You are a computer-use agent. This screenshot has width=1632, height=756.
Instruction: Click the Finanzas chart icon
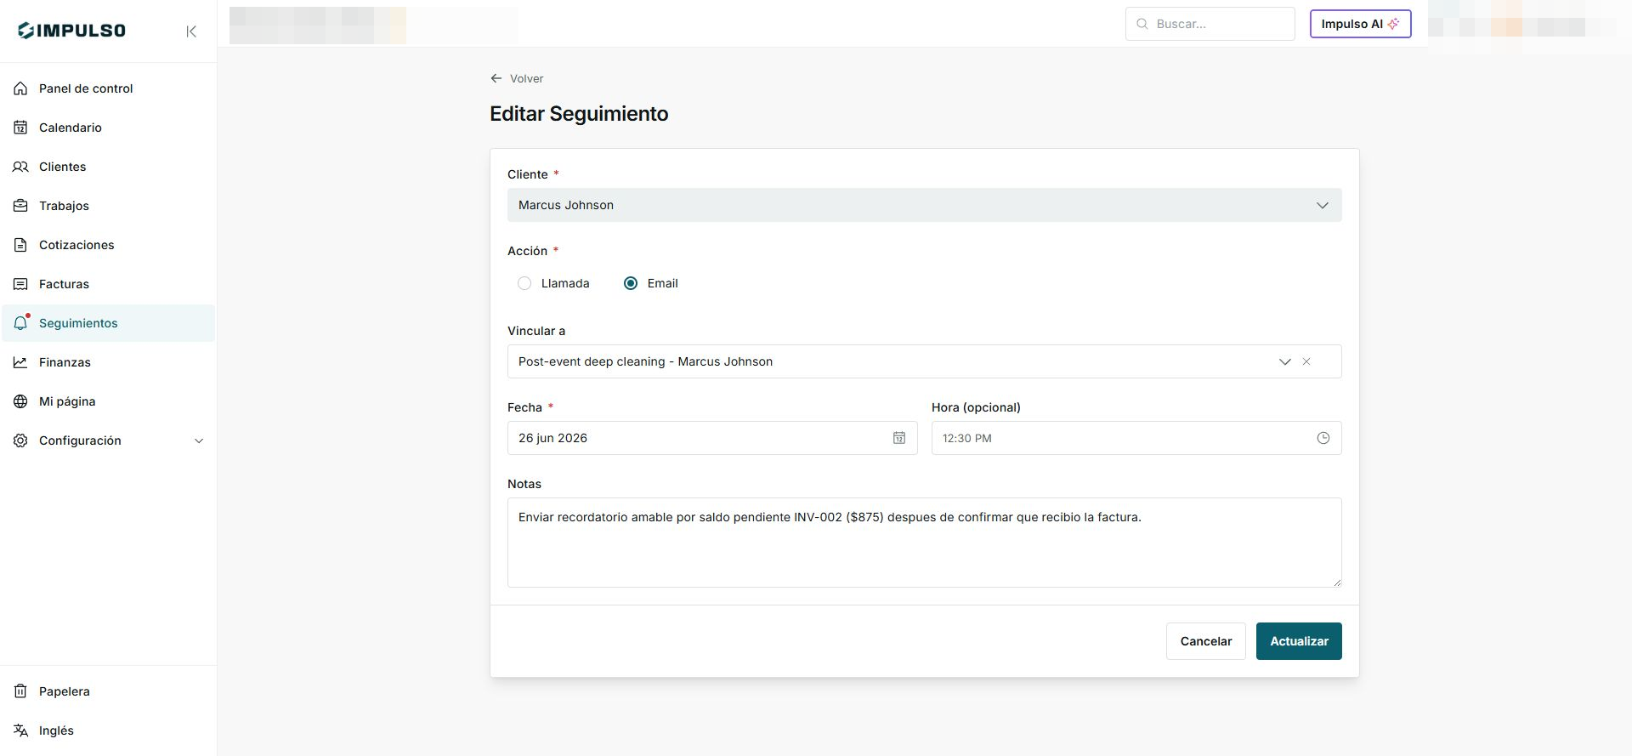(x=20, y=362)
